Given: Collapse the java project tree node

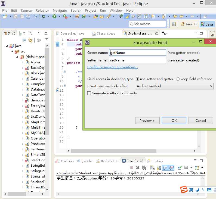Looking at the screenshot, I should pyautogui.click(x=7, y=46).
